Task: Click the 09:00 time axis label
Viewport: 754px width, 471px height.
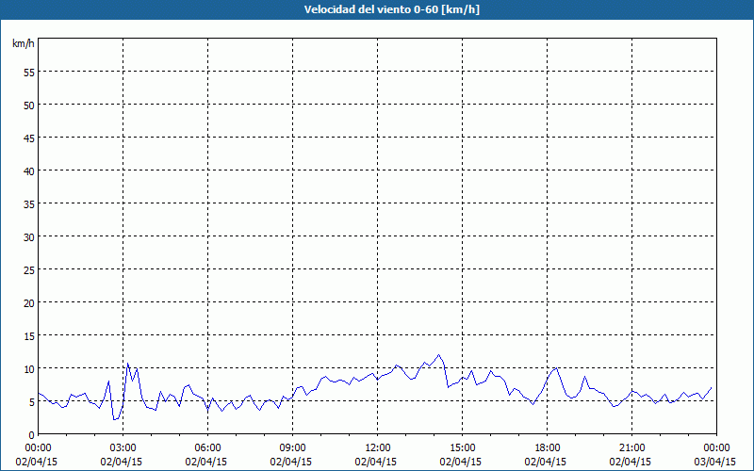Action: coord(292,448)
